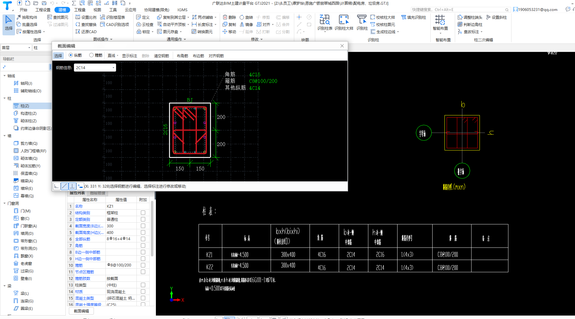Check the 附加 box for 箍筋 row
This screenshot has width=575, height=319.
143,265
